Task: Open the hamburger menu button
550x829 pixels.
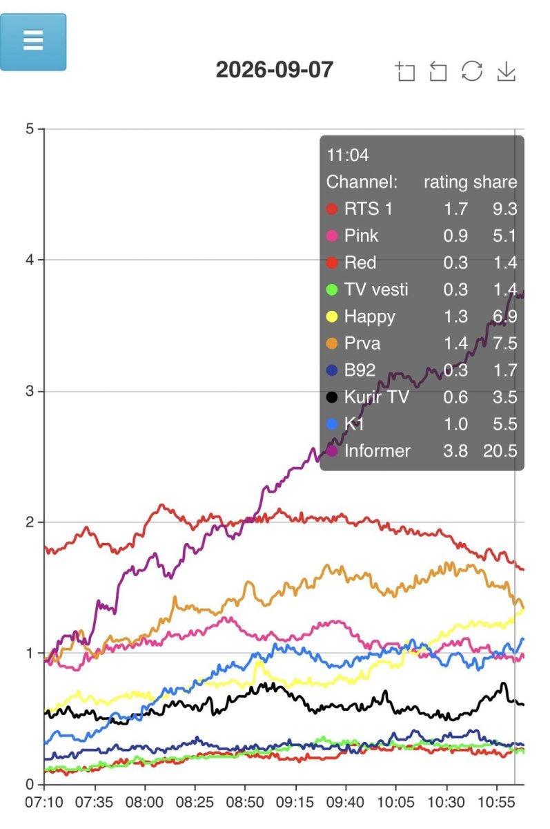Action: [33, 41]
